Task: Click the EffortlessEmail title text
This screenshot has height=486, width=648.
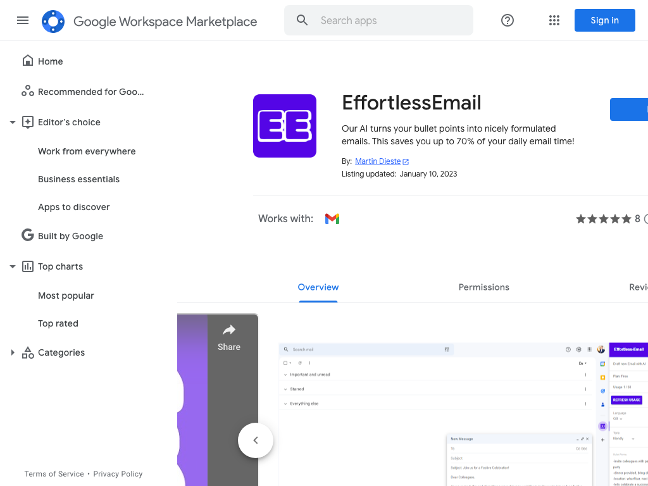Action: [411, 103]
